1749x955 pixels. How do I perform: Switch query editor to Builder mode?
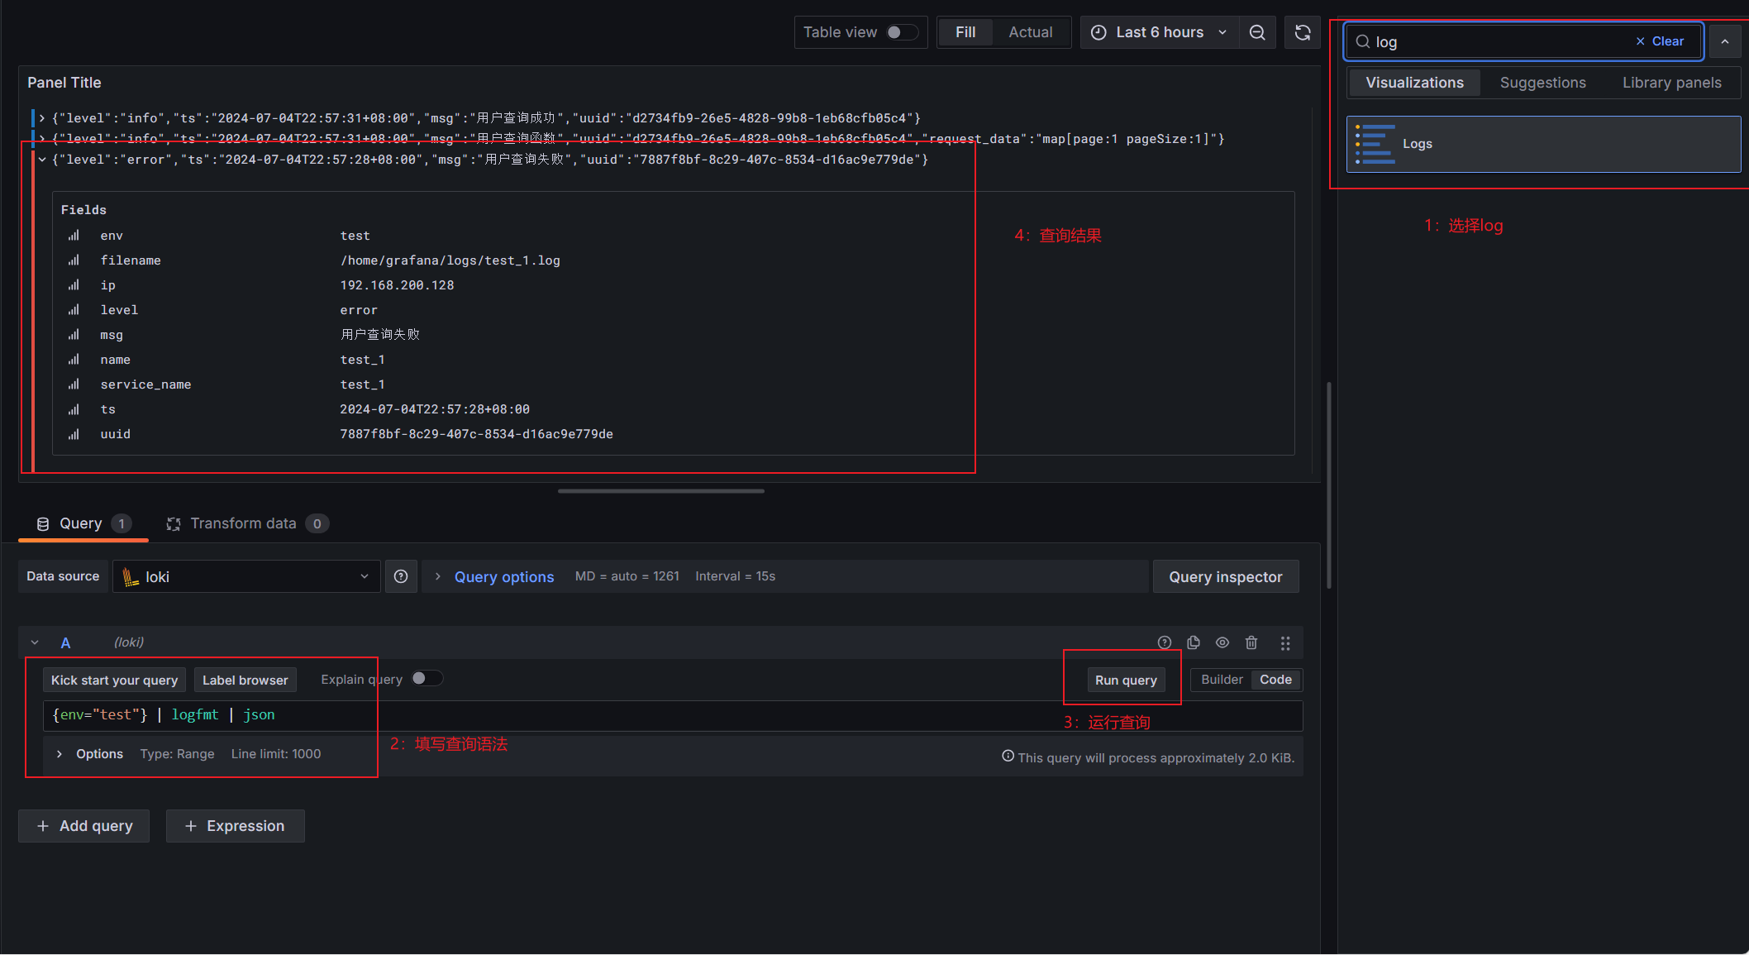(x=1222, y=680)
